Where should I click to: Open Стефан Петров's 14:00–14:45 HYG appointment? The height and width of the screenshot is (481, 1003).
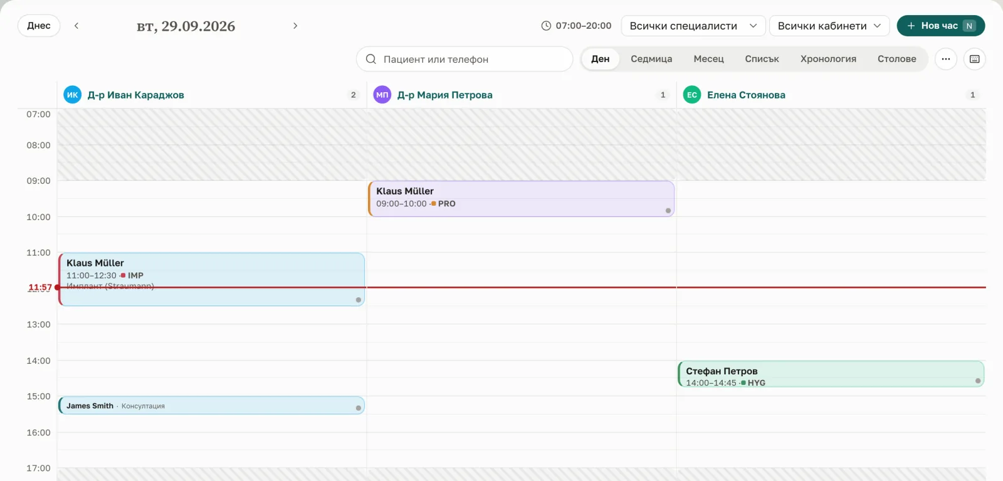tap(831, 374)
